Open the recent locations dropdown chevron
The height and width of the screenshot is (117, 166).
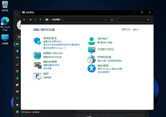click(x=35, y=20)
